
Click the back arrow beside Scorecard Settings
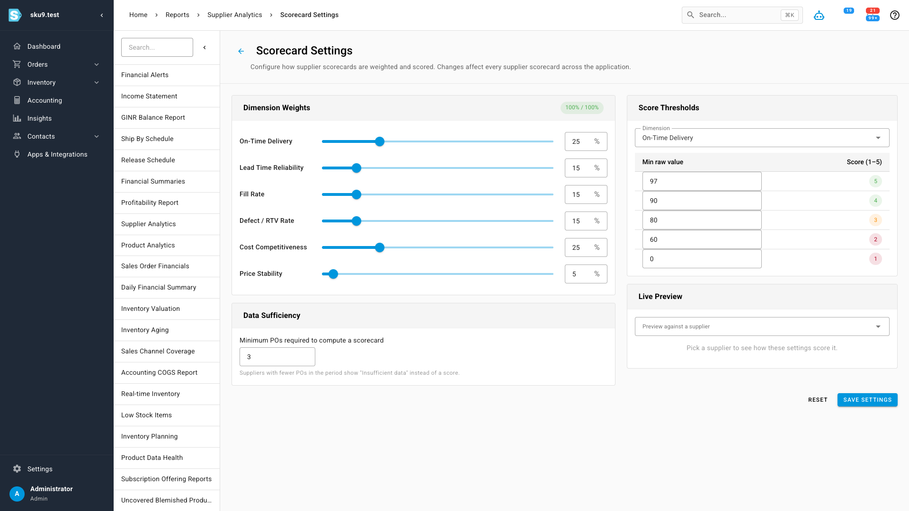tap(241, 51)
